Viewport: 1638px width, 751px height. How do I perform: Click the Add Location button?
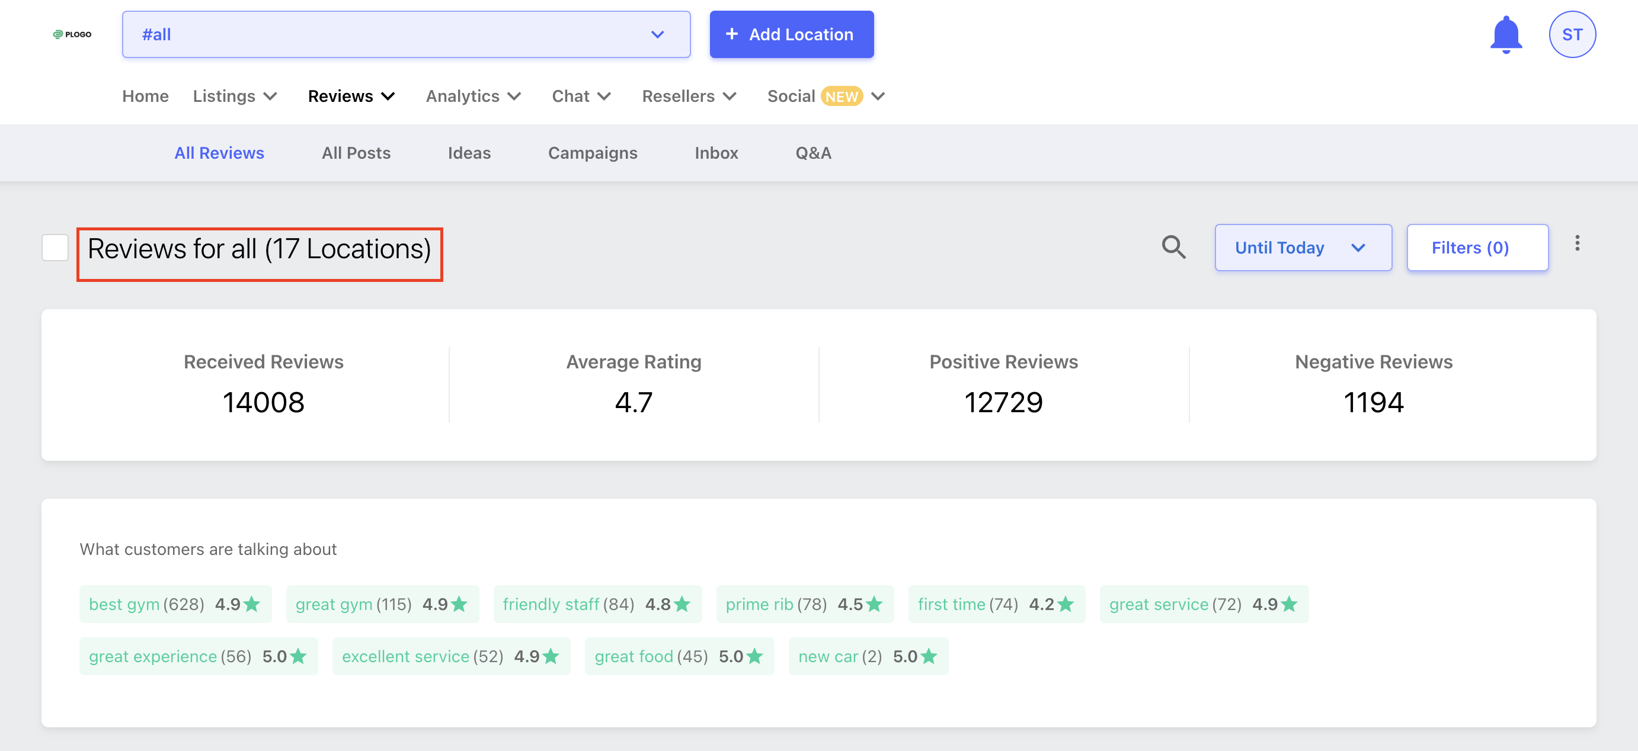[791, 34]
